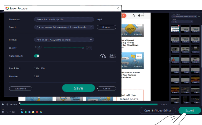Screen dimensions: 202x125
Task: Toggle the SuperSpeed switch
Action: (37, 56)
